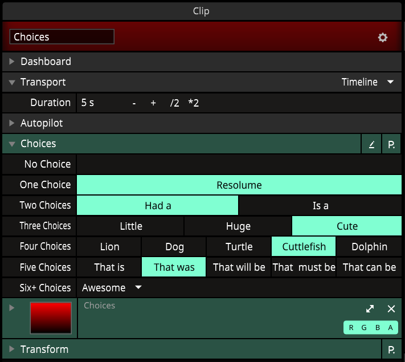405x362 pixels.
Task: Click the Clip panel title tab
Action: [x=201, y=11]
